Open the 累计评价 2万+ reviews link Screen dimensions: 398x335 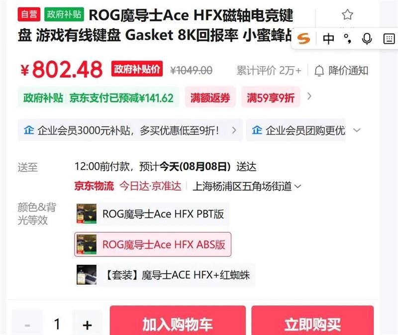pyautogui.click(x=269, y=70)
